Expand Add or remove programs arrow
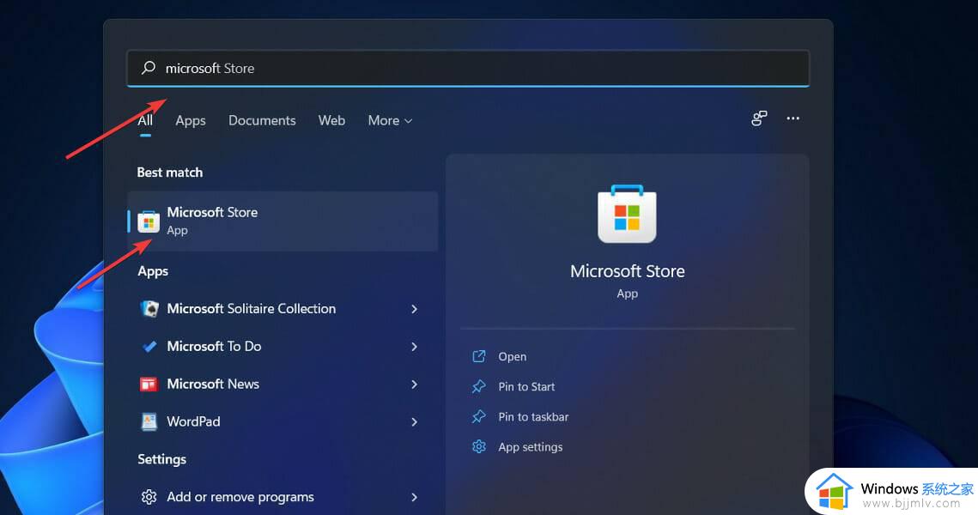 tap(414, 497)
